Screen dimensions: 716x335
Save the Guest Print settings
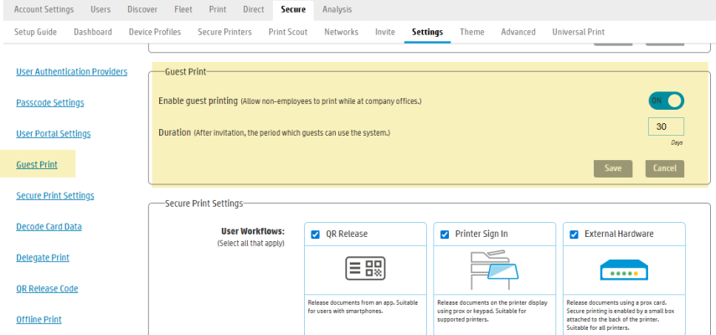[x=613, y=168]
